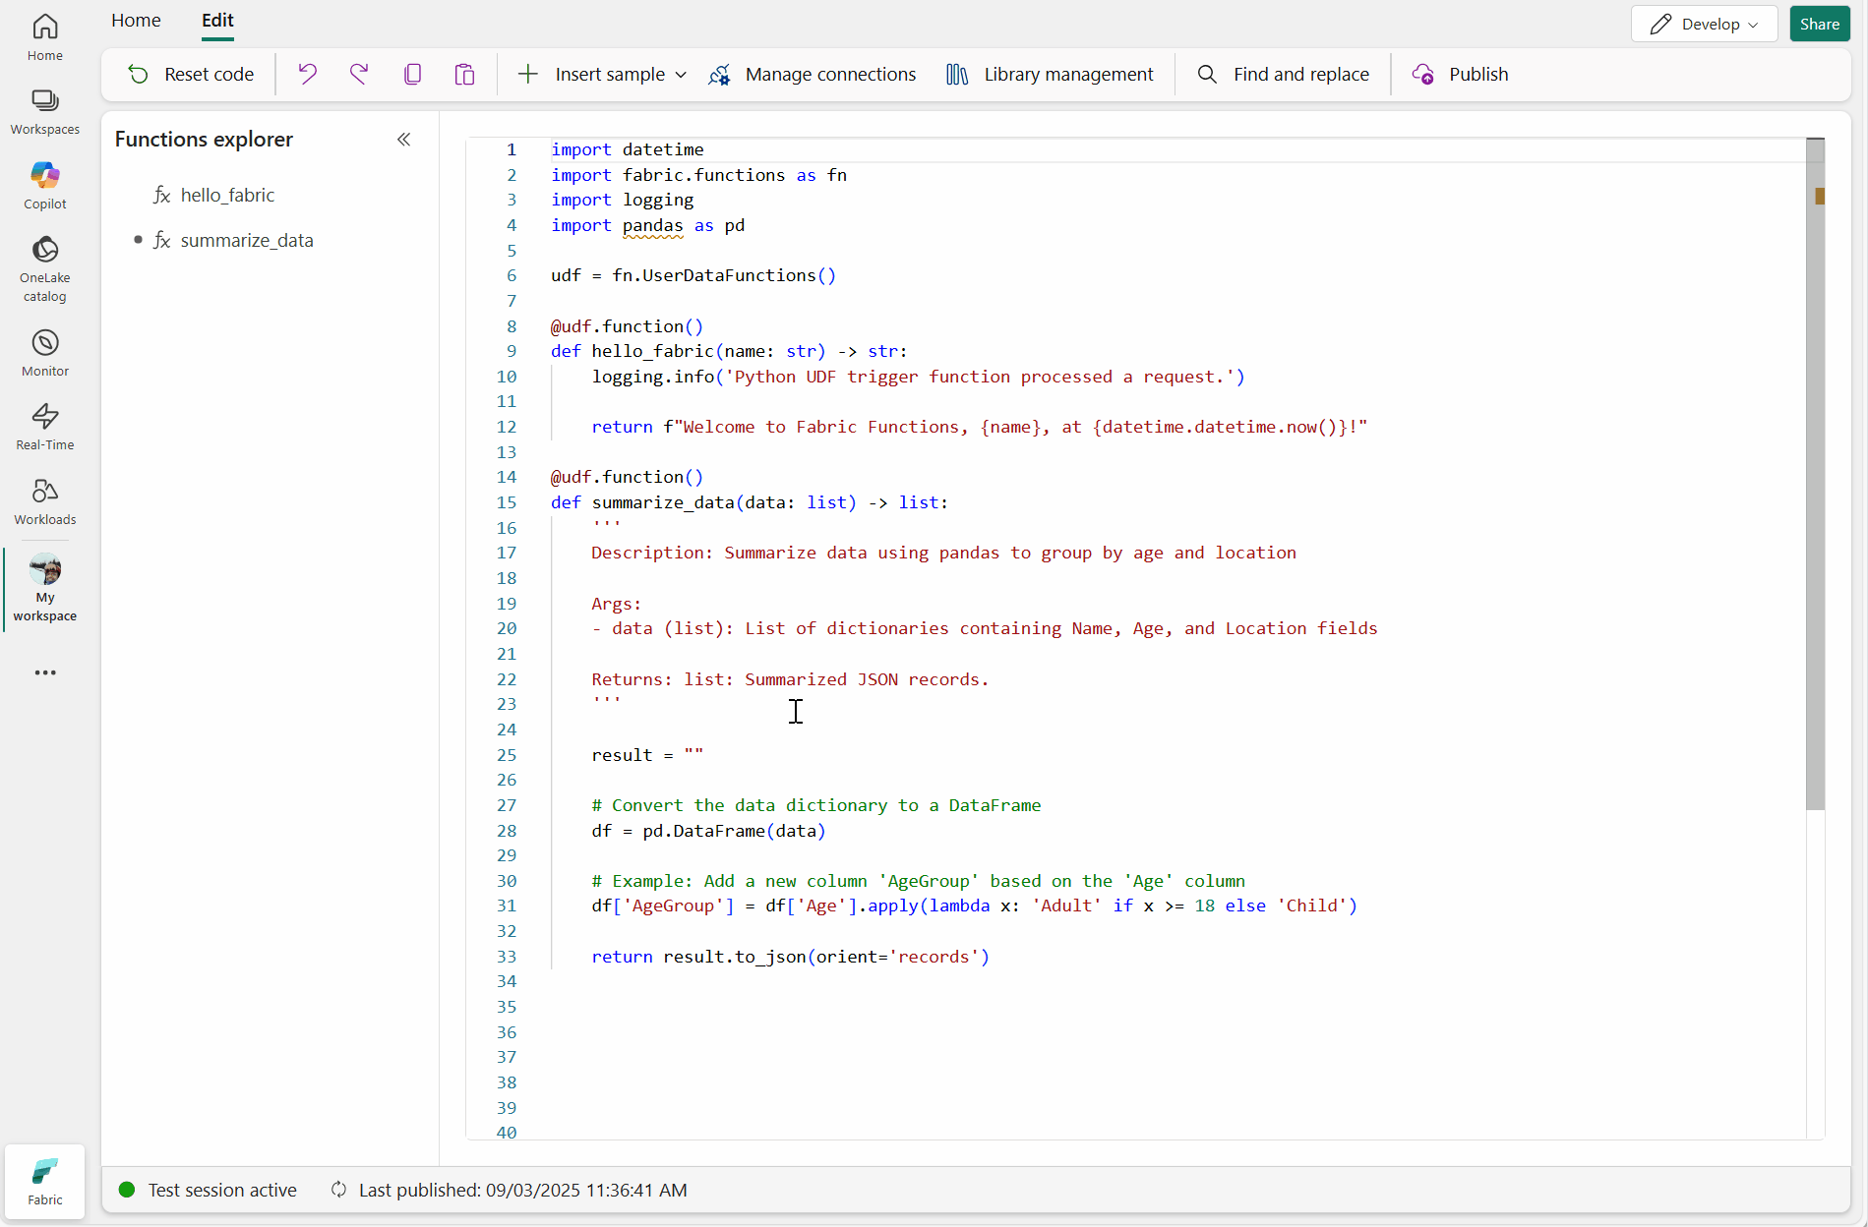
Task: Open Workloads from the sidebar
Action: pos(45,500)
